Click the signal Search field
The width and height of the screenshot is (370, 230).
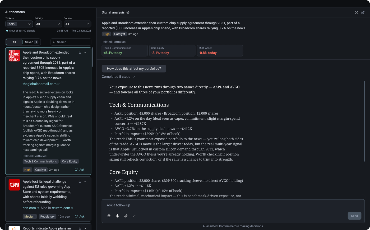coord(71,42)
